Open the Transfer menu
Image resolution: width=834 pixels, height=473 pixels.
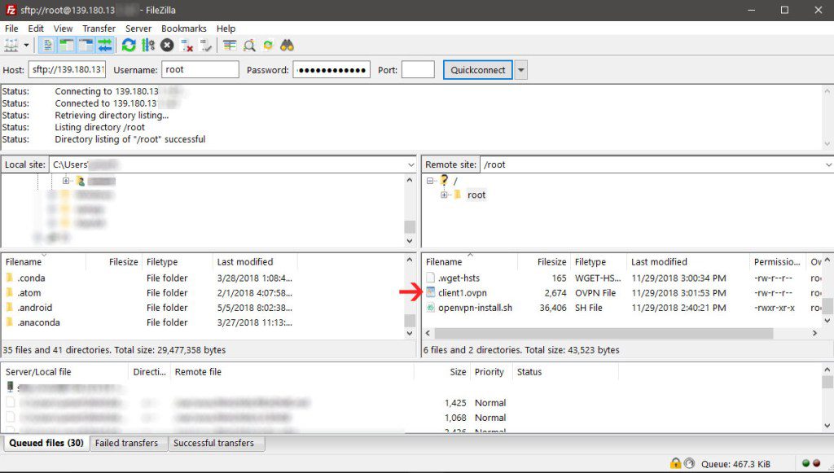point(99,28)
